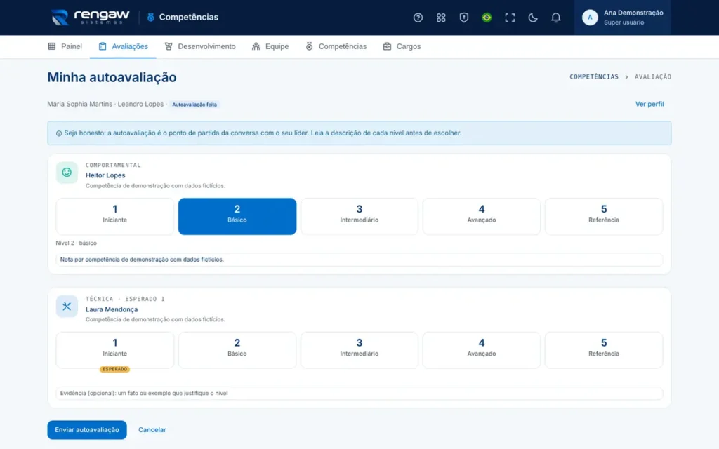Open the Competências navigation tab
The image size is (719, 449).
coord(336,46)
